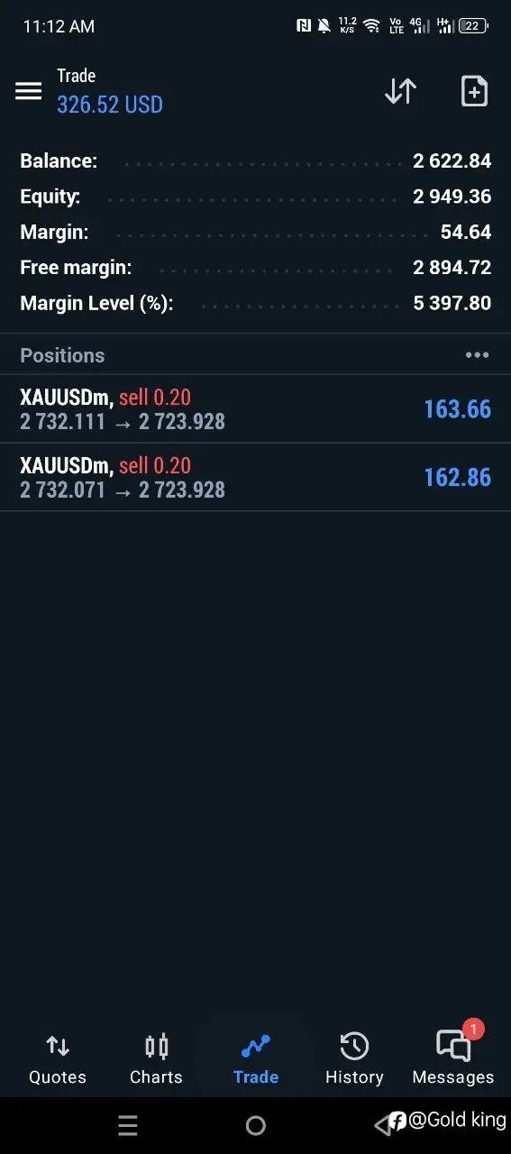The height and width of the screenshot is (1154, 511).
Task: Tap the Margin Level (%) row
Action: 255,303
